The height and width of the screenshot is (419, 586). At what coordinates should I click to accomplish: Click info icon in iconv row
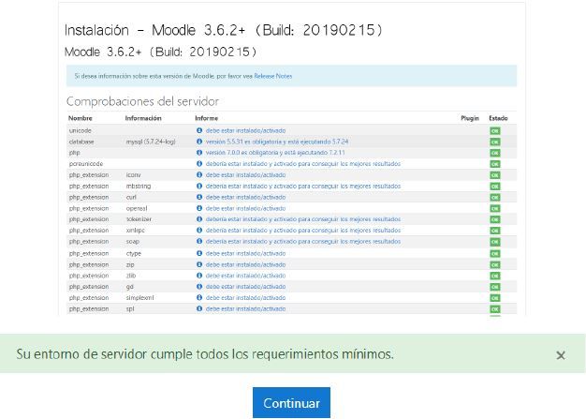pos(199,174)
